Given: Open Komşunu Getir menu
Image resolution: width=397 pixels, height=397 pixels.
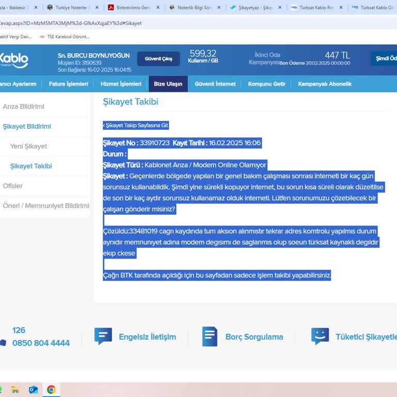Looking at the screenshot, I should pos(267,84).
